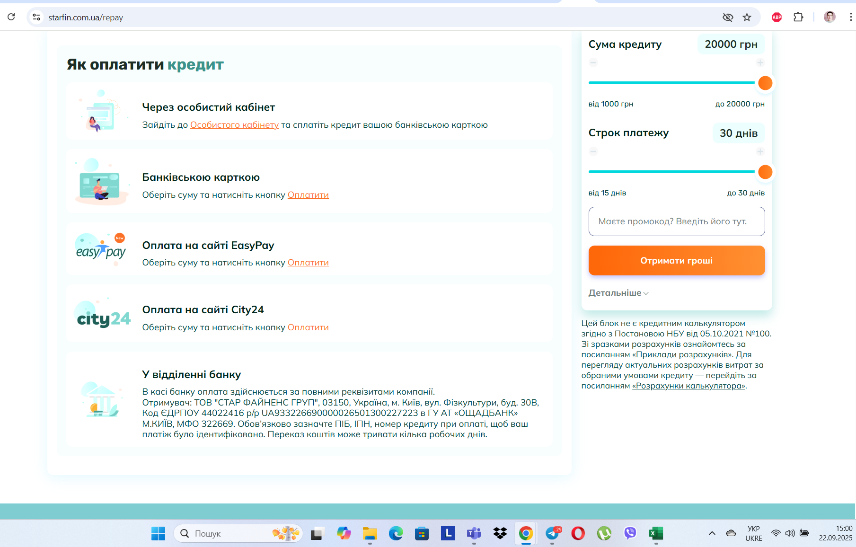Click the 30 днів term value box
Image resolution: width=856 pixels, height=547 pixels.
click(x=739, y=133)
